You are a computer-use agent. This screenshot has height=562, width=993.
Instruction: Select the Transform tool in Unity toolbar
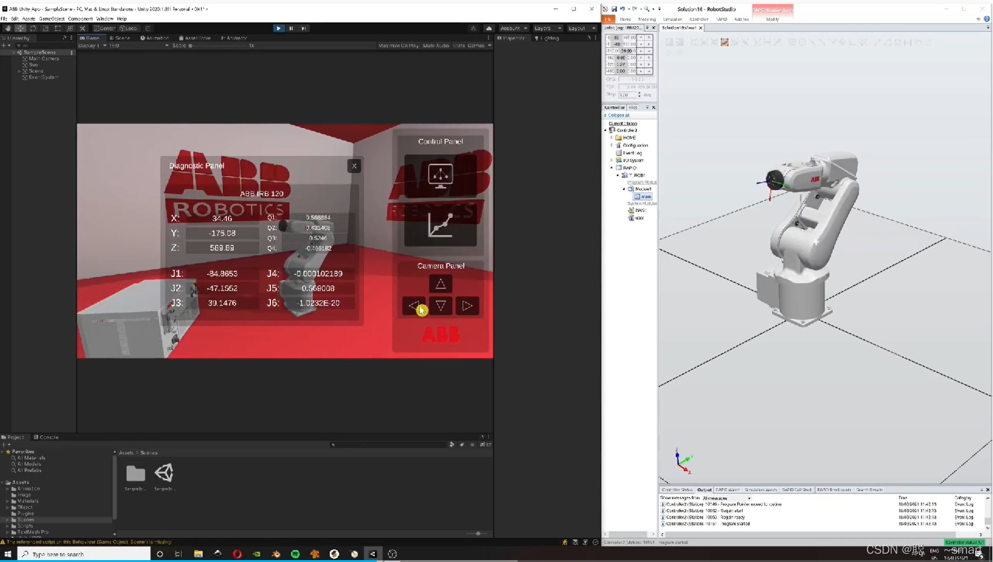[x=70, y=29]
